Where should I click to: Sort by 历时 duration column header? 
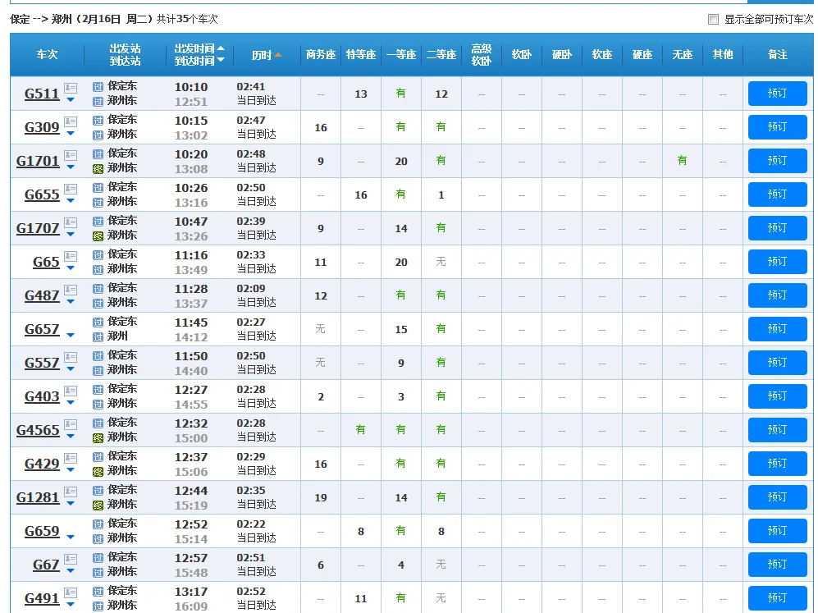tap(267, 55)
